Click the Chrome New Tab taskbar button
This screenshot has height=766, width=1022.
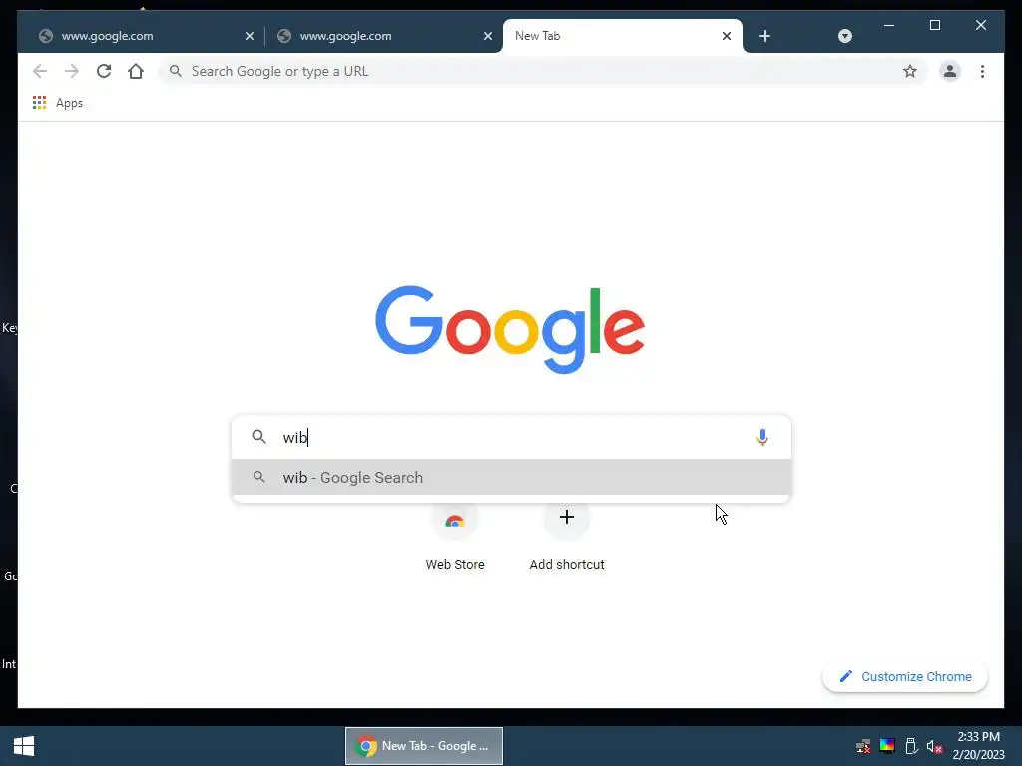(x=423, y=746)
